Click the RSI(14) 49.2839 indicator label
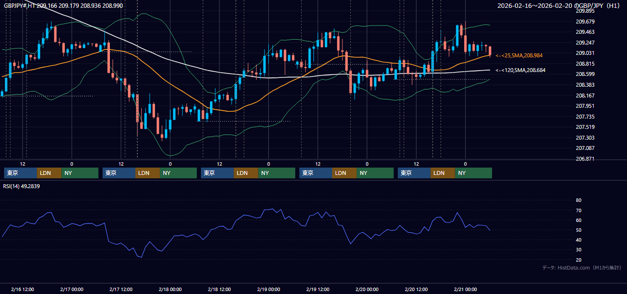 pos(22,186)
